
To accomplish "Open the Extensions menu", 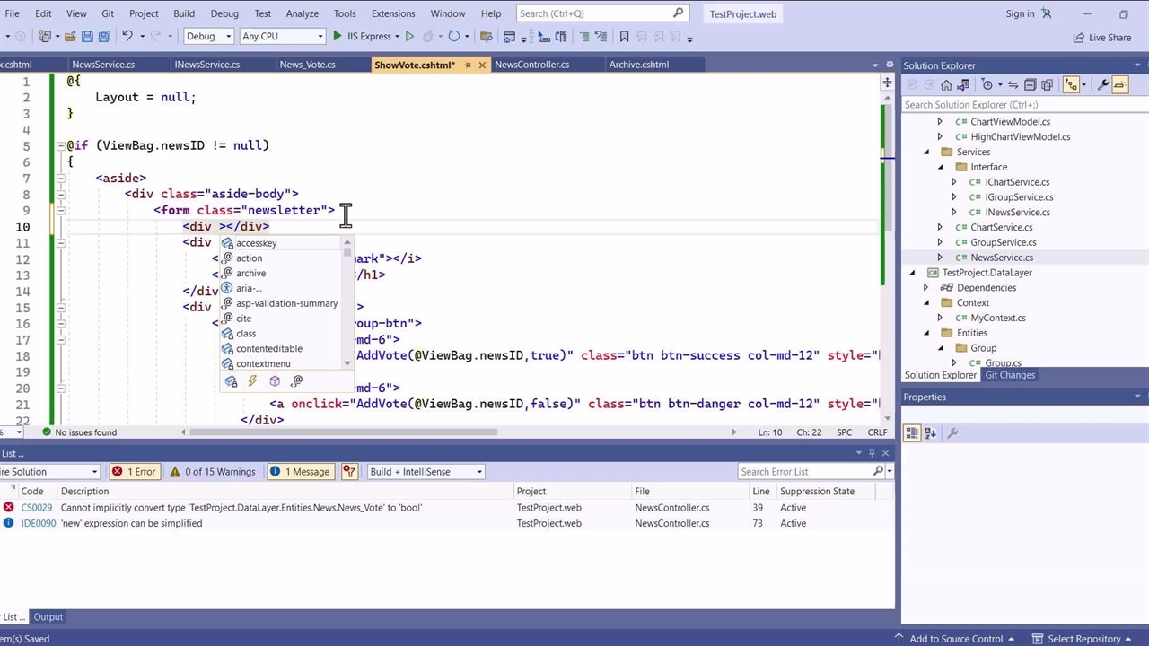I will pos(392,13).
